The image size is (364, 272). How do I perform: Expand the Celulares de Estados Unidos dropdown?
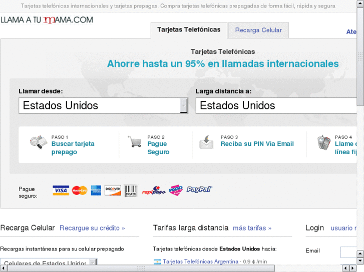point(49,262)
